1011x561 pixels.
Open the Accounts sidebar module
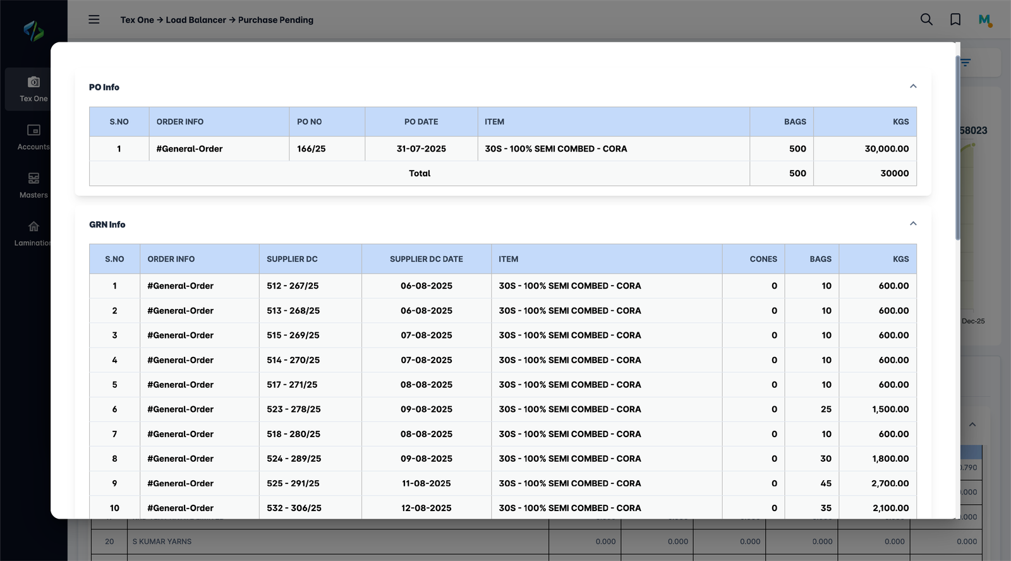[x=33, y=137]
